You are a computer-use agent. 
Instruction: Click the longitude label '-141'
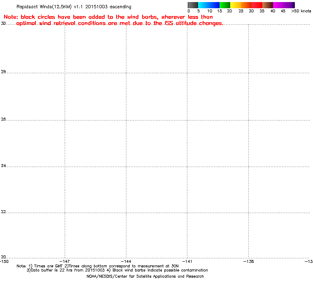tap(187, 261)
